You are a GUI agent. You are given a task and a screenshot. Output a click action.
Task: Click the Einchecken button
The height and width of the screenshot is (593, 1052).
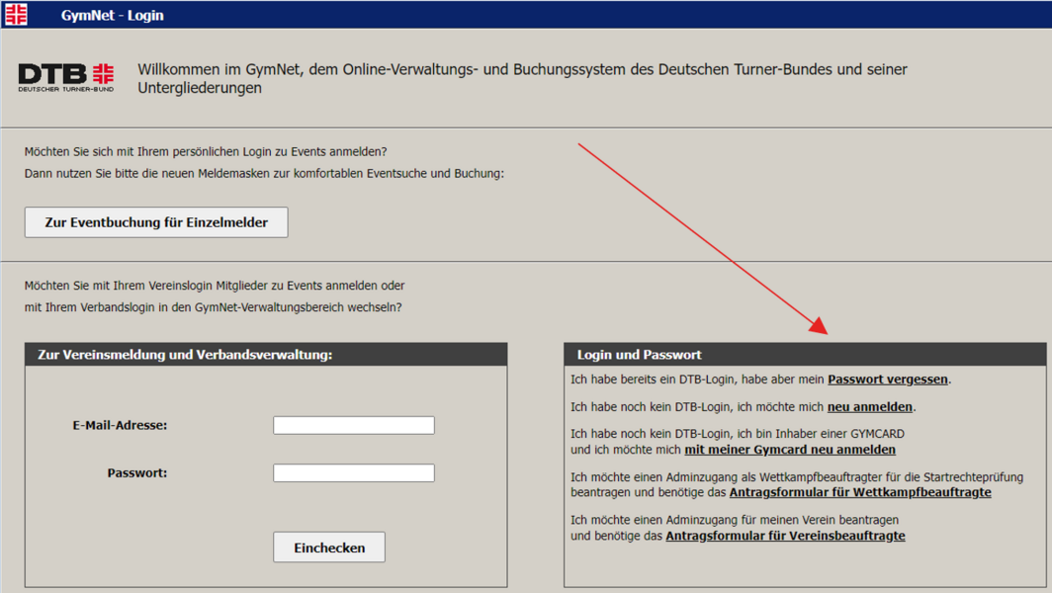329,548
